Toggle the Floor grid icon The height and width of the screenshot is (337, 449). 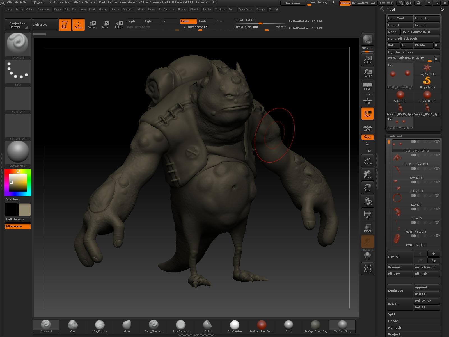point(367,100)
